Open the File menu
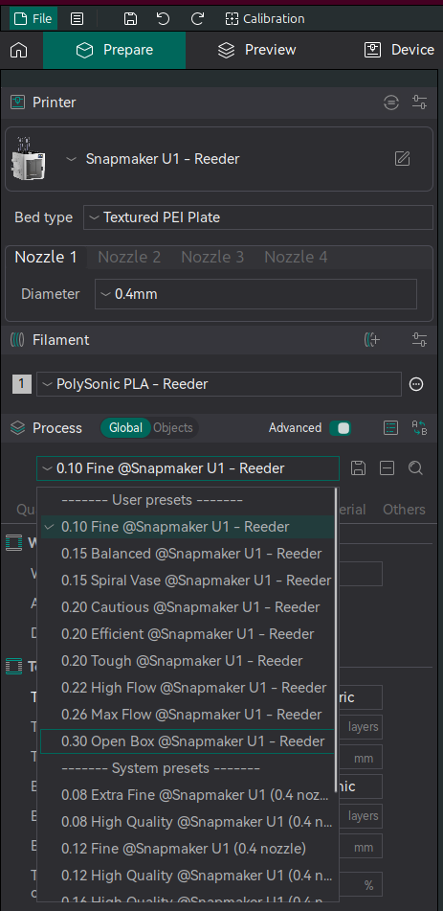This screenshot has height=911, width=443. tap(33, 18)
